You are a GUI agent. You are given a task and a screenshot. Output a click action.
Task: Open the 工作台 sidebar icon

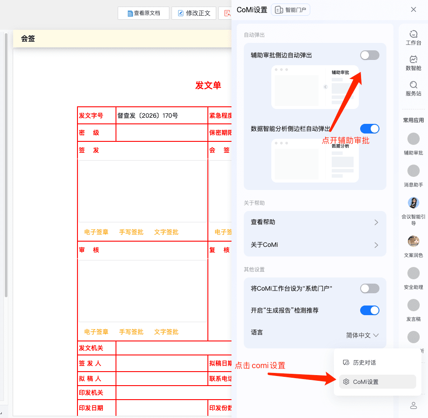tap(413, 34)
